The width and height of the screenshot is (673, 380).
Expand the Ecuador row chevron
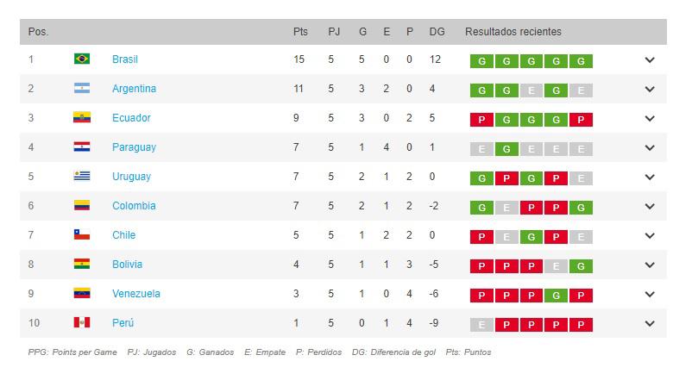point(650,119)
